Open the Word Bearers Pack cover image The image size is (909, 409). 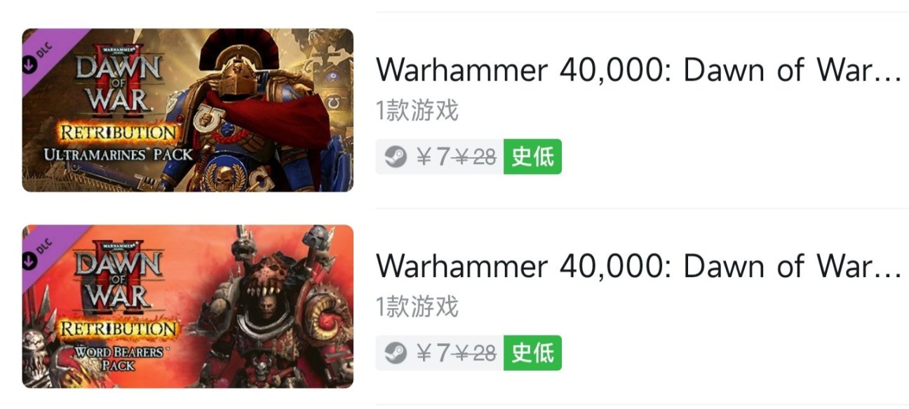188,307
